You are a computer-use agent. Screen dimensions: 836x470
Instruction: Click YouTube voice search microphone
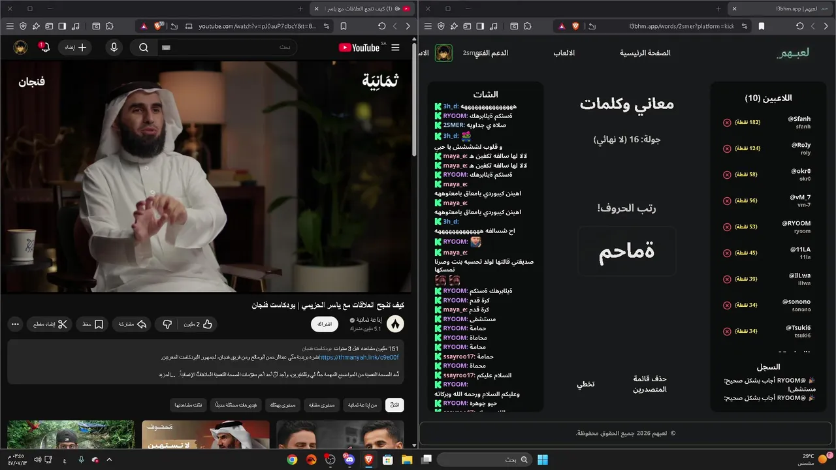(114, 48)
